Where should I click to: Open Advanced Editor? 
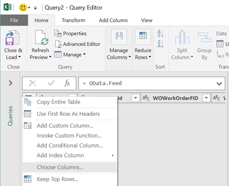[77, 44]
